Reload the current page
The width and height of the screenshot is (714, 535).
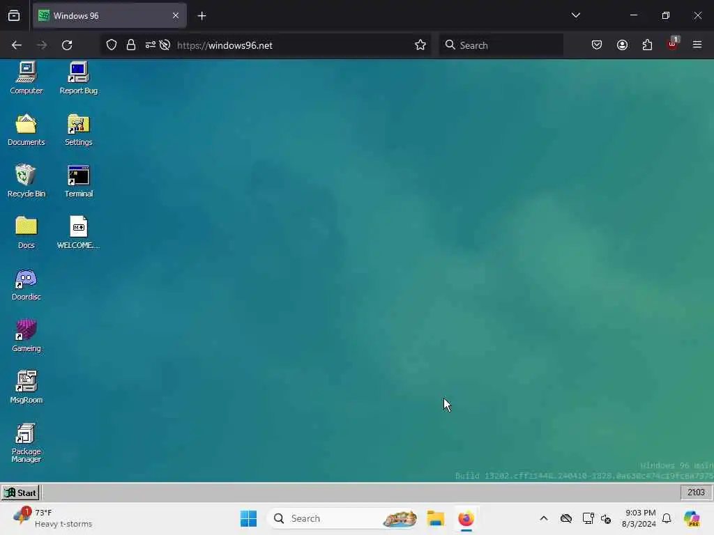tap(67, 45)
